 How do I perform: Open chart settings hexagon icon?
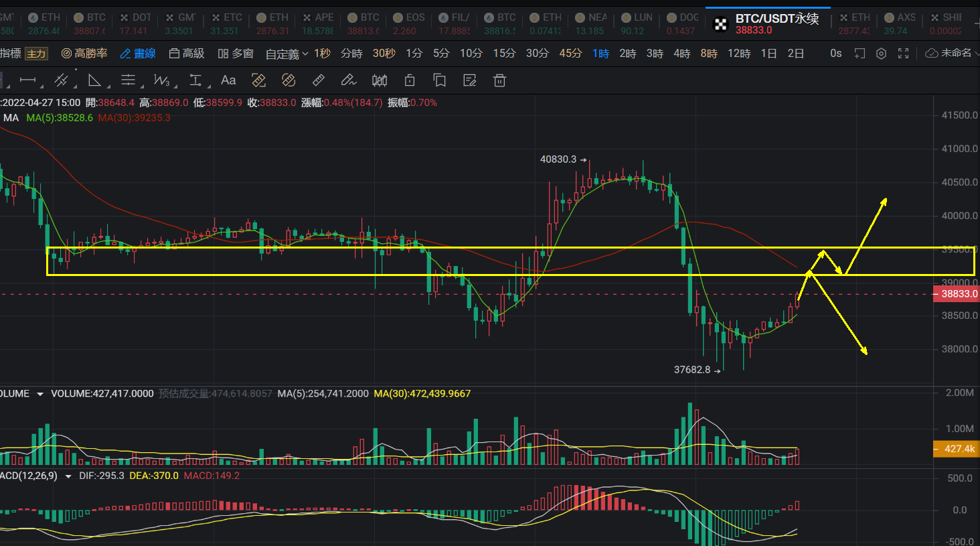(882, 54)
